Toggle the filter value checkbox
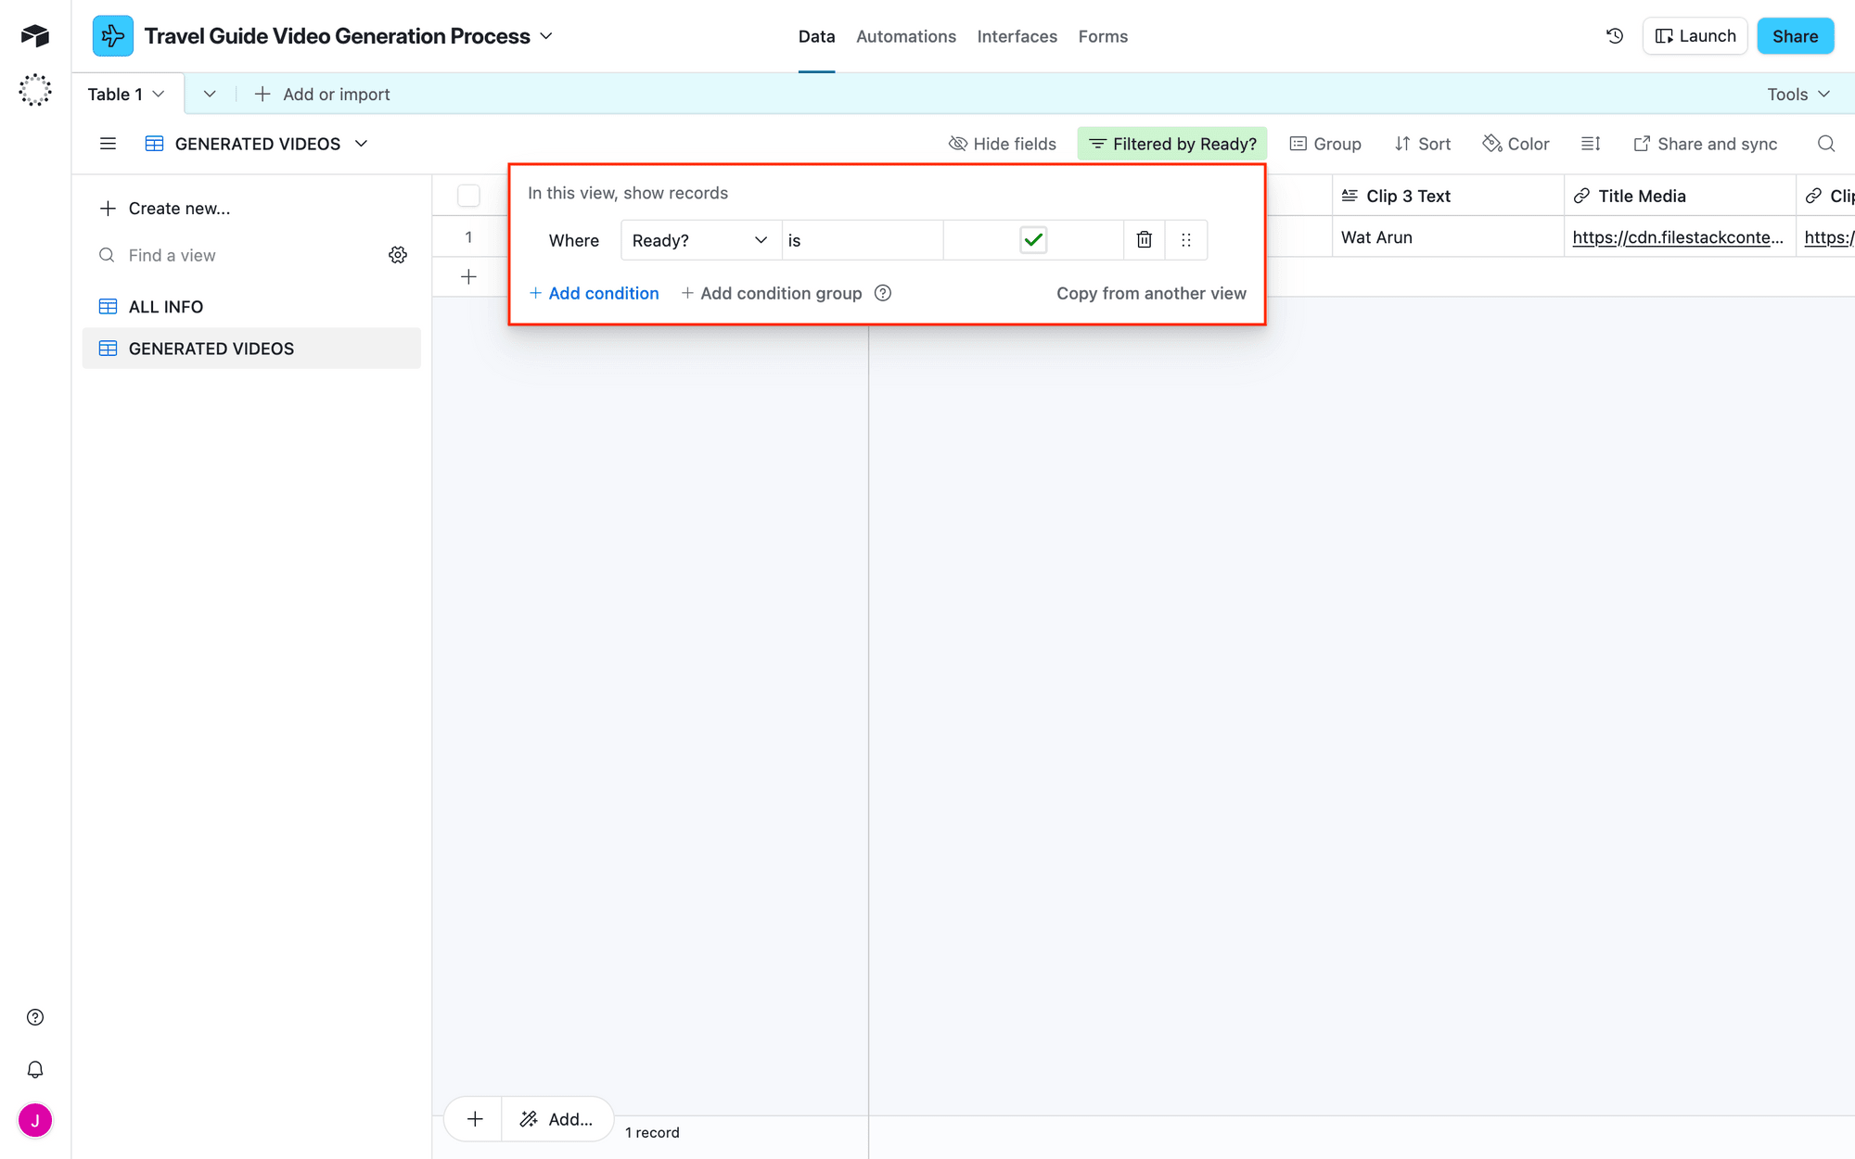The width and height of the screenshot is (1855, 1159). click(x=1033, y=239)
